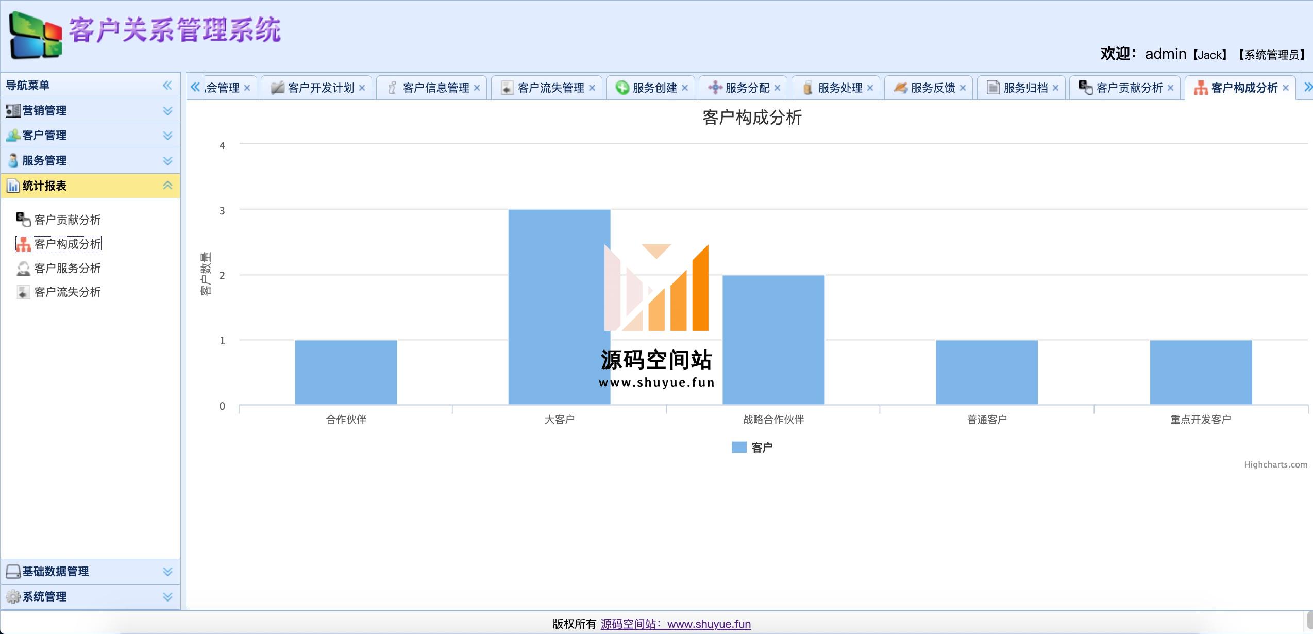
Task: Click the 服务反馈 tab icon
Action: 900,88
